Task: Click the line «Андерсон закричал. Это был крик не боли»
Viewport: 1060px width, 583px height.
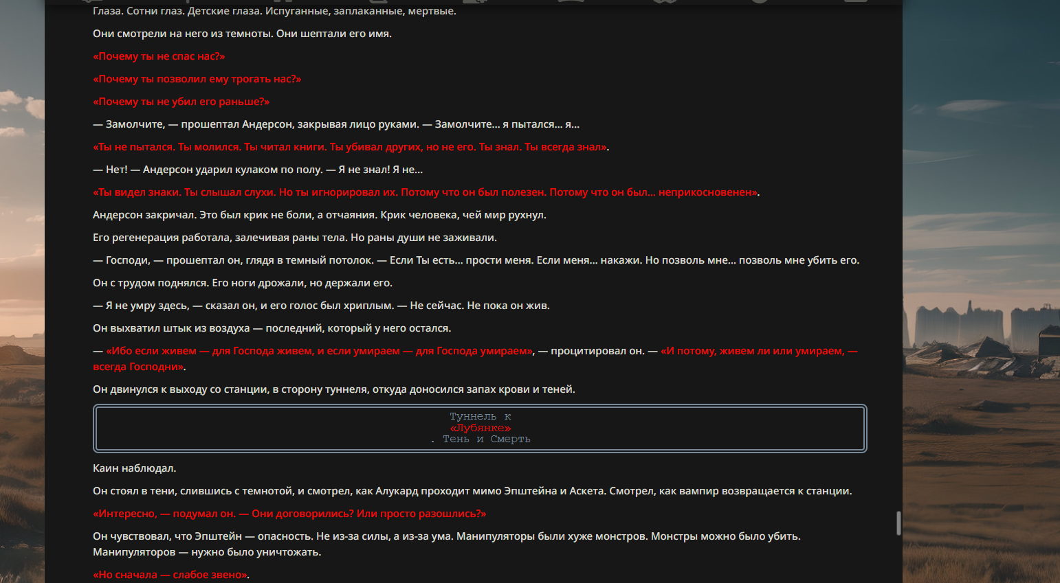Action: coord(320,215)
